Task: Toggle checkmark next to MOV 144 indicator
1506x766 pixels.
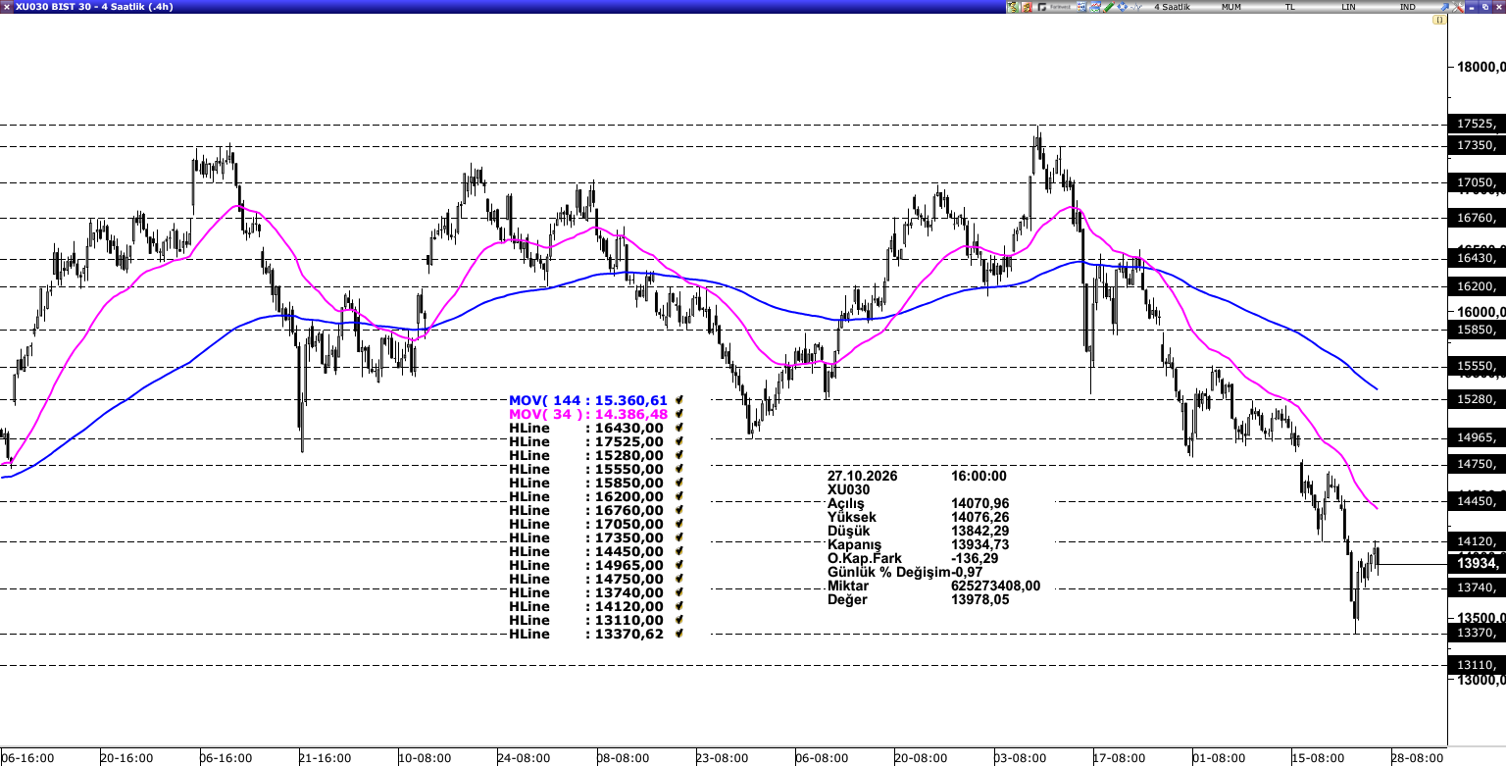Action: tap(678, 400)
